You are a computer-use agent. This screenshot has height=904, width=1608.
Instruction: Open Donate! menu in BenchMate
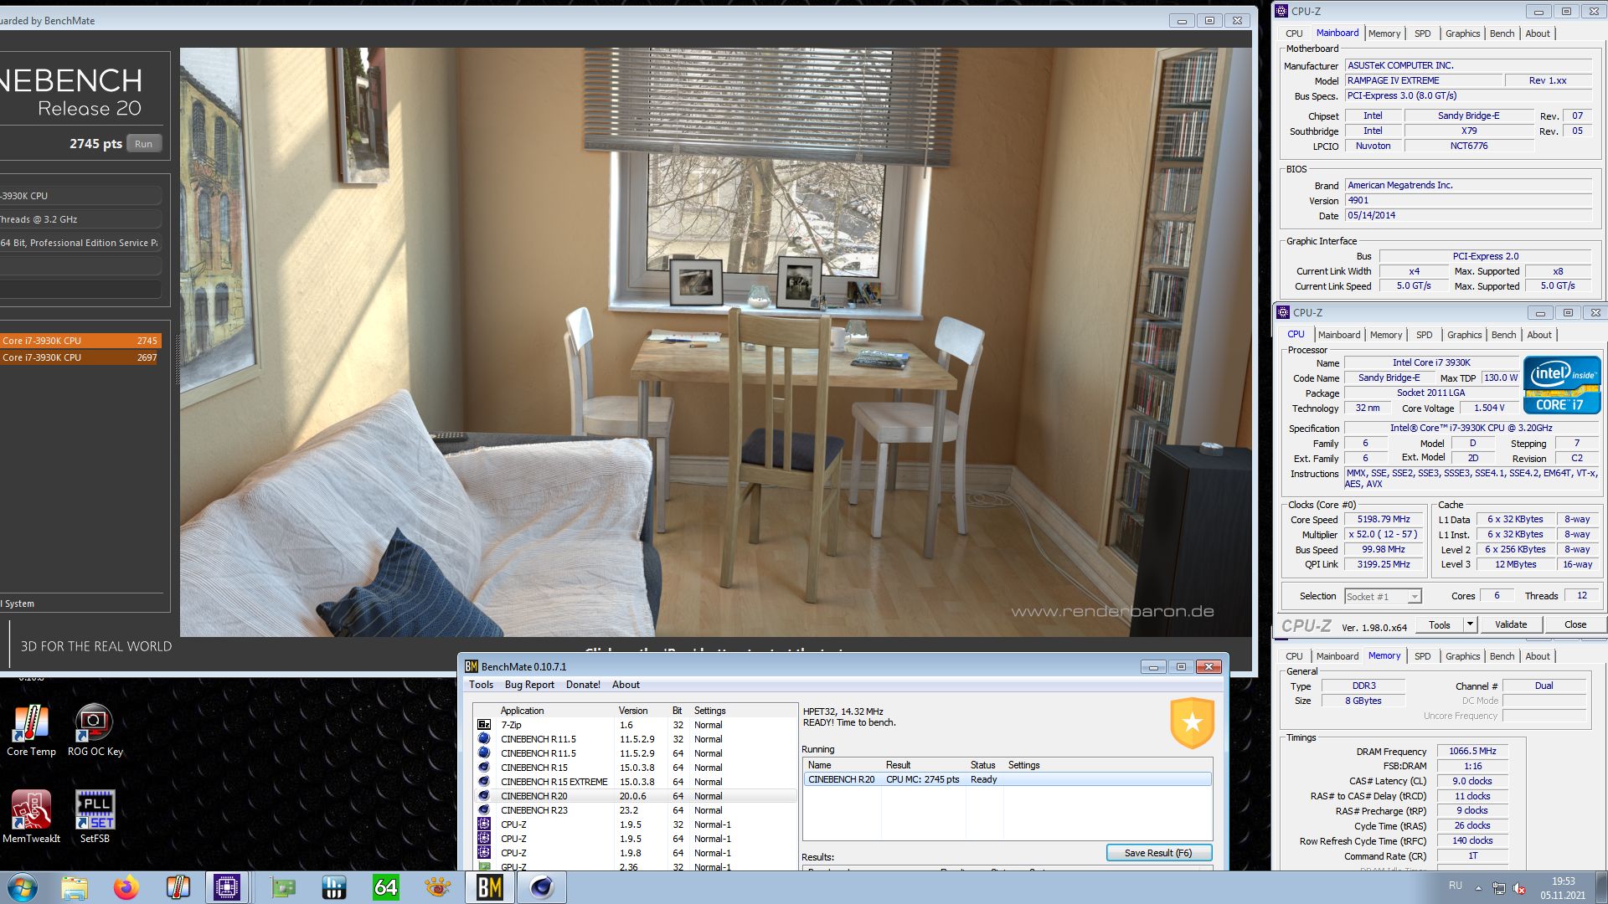583,685
